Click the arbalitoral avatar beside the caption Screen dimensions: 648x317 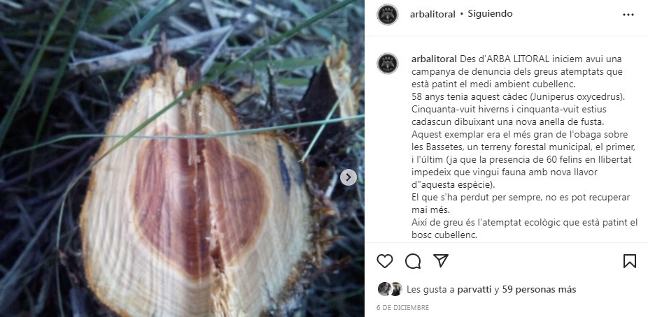click(388, 64)
